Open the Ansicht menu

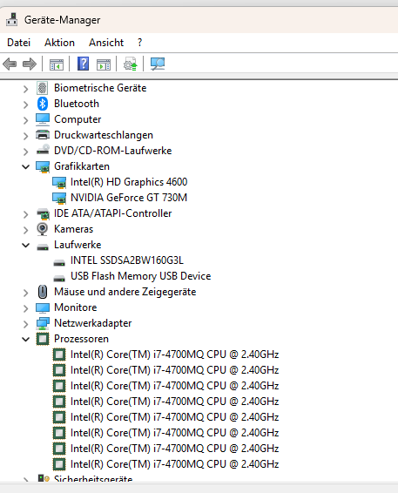[x=106, y=43]
